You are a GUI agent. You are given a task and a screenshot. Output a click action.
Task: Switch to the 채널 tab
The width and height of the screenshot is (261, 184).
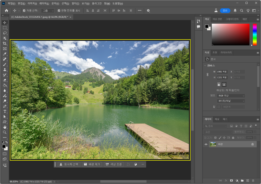pos(216,119)
